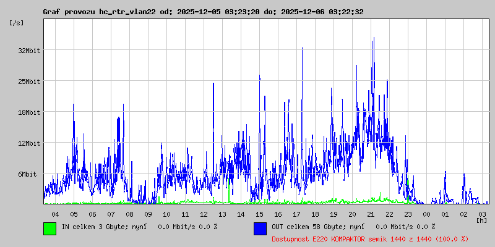
Task: Click hour label 00 on x-axis
Action: pos(426,214)
